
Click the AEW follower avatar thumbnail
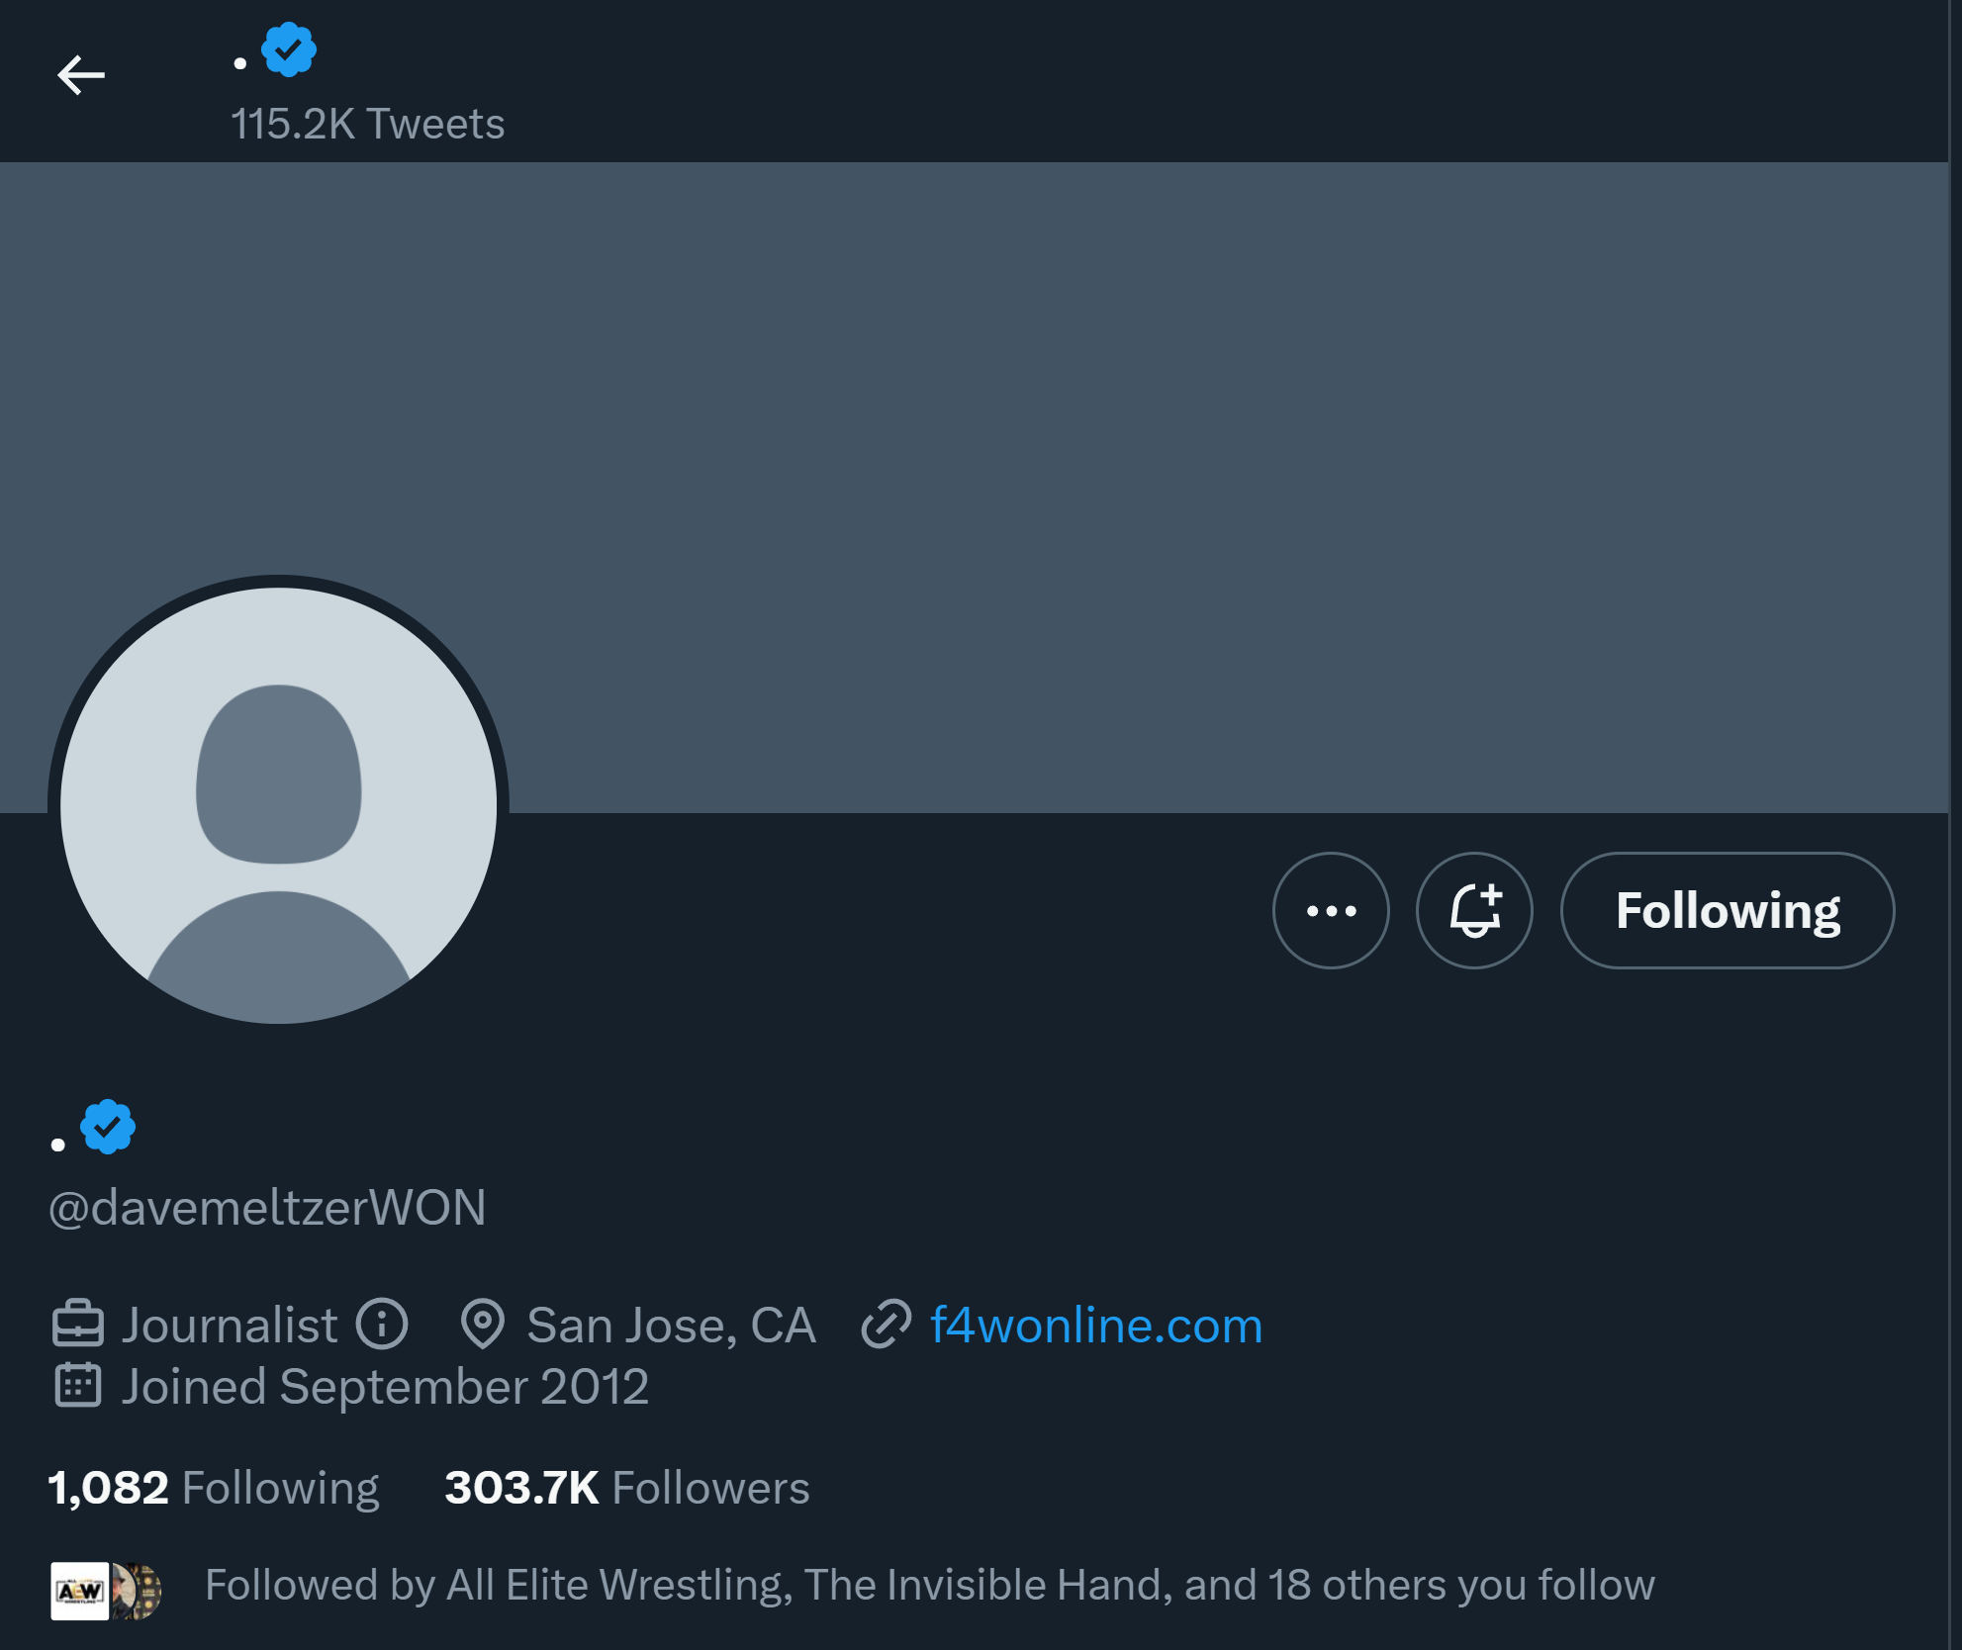pyautogui.click(x=80, y=1591)
